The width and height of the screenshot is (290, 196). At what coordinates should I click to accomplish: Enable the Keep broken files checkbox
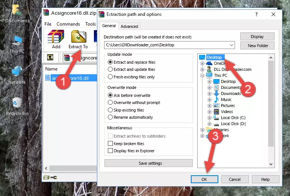coord(110,144)
